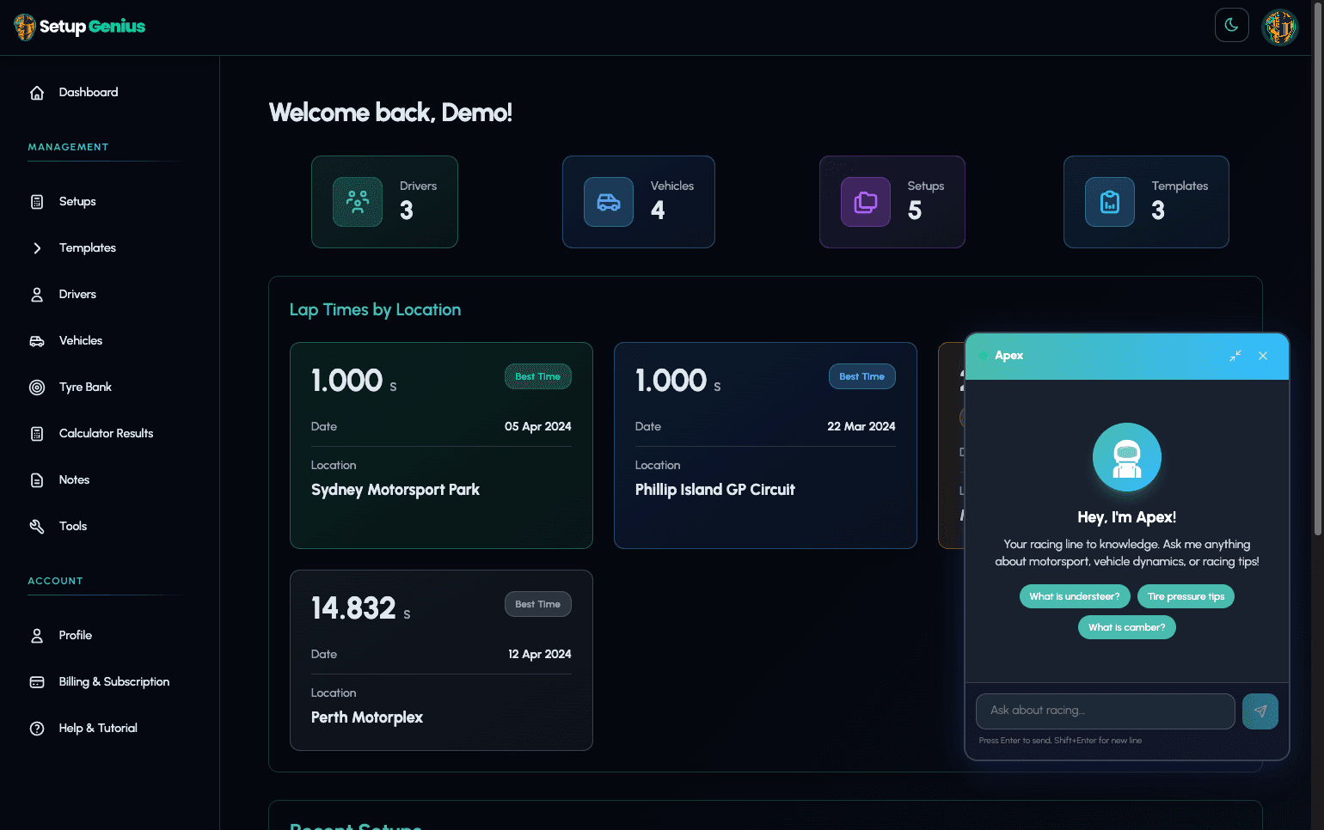Go to Setups in the sidebar
1324x830 pixels.
77,201
